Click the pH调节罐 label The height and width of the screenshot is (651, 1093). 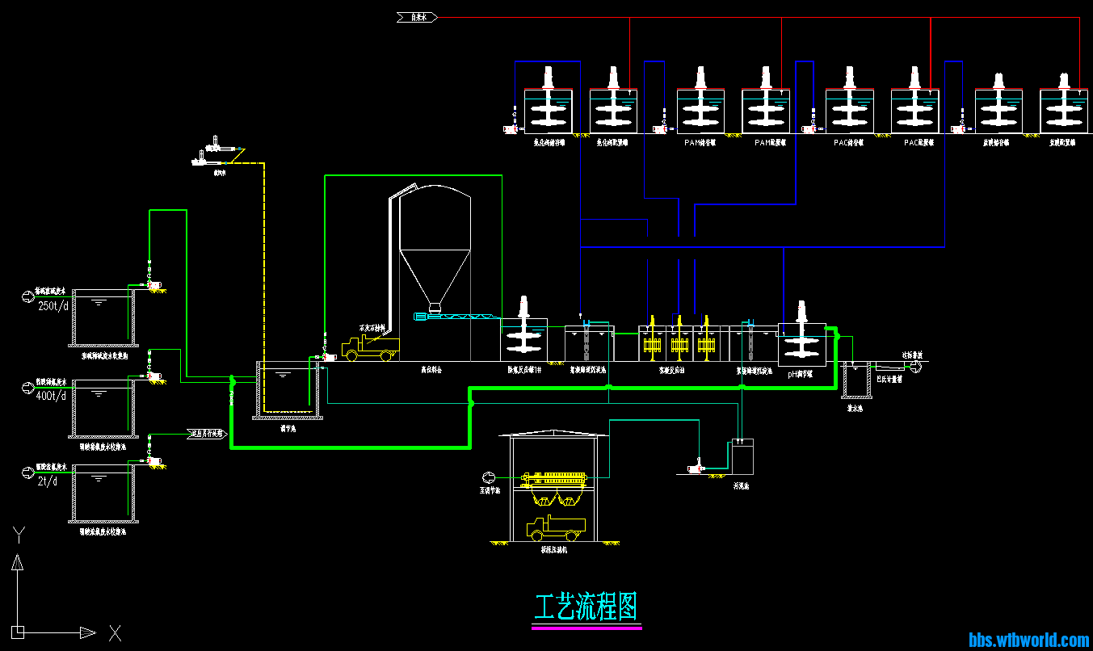tap(801, 373)
